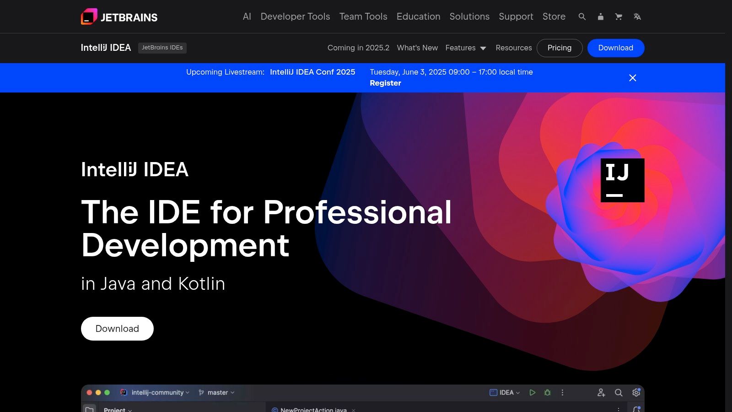Click the white Download button in hero

[x=117, y=329]
